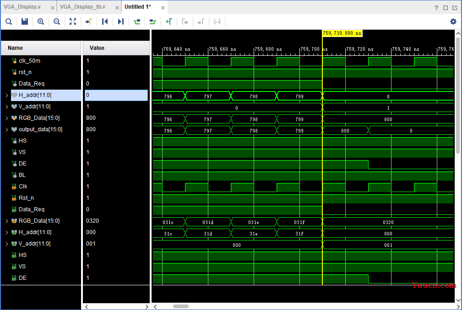Go to the previous transition
The width and height of the screenshot is (462, 310).
coord(137,21)
